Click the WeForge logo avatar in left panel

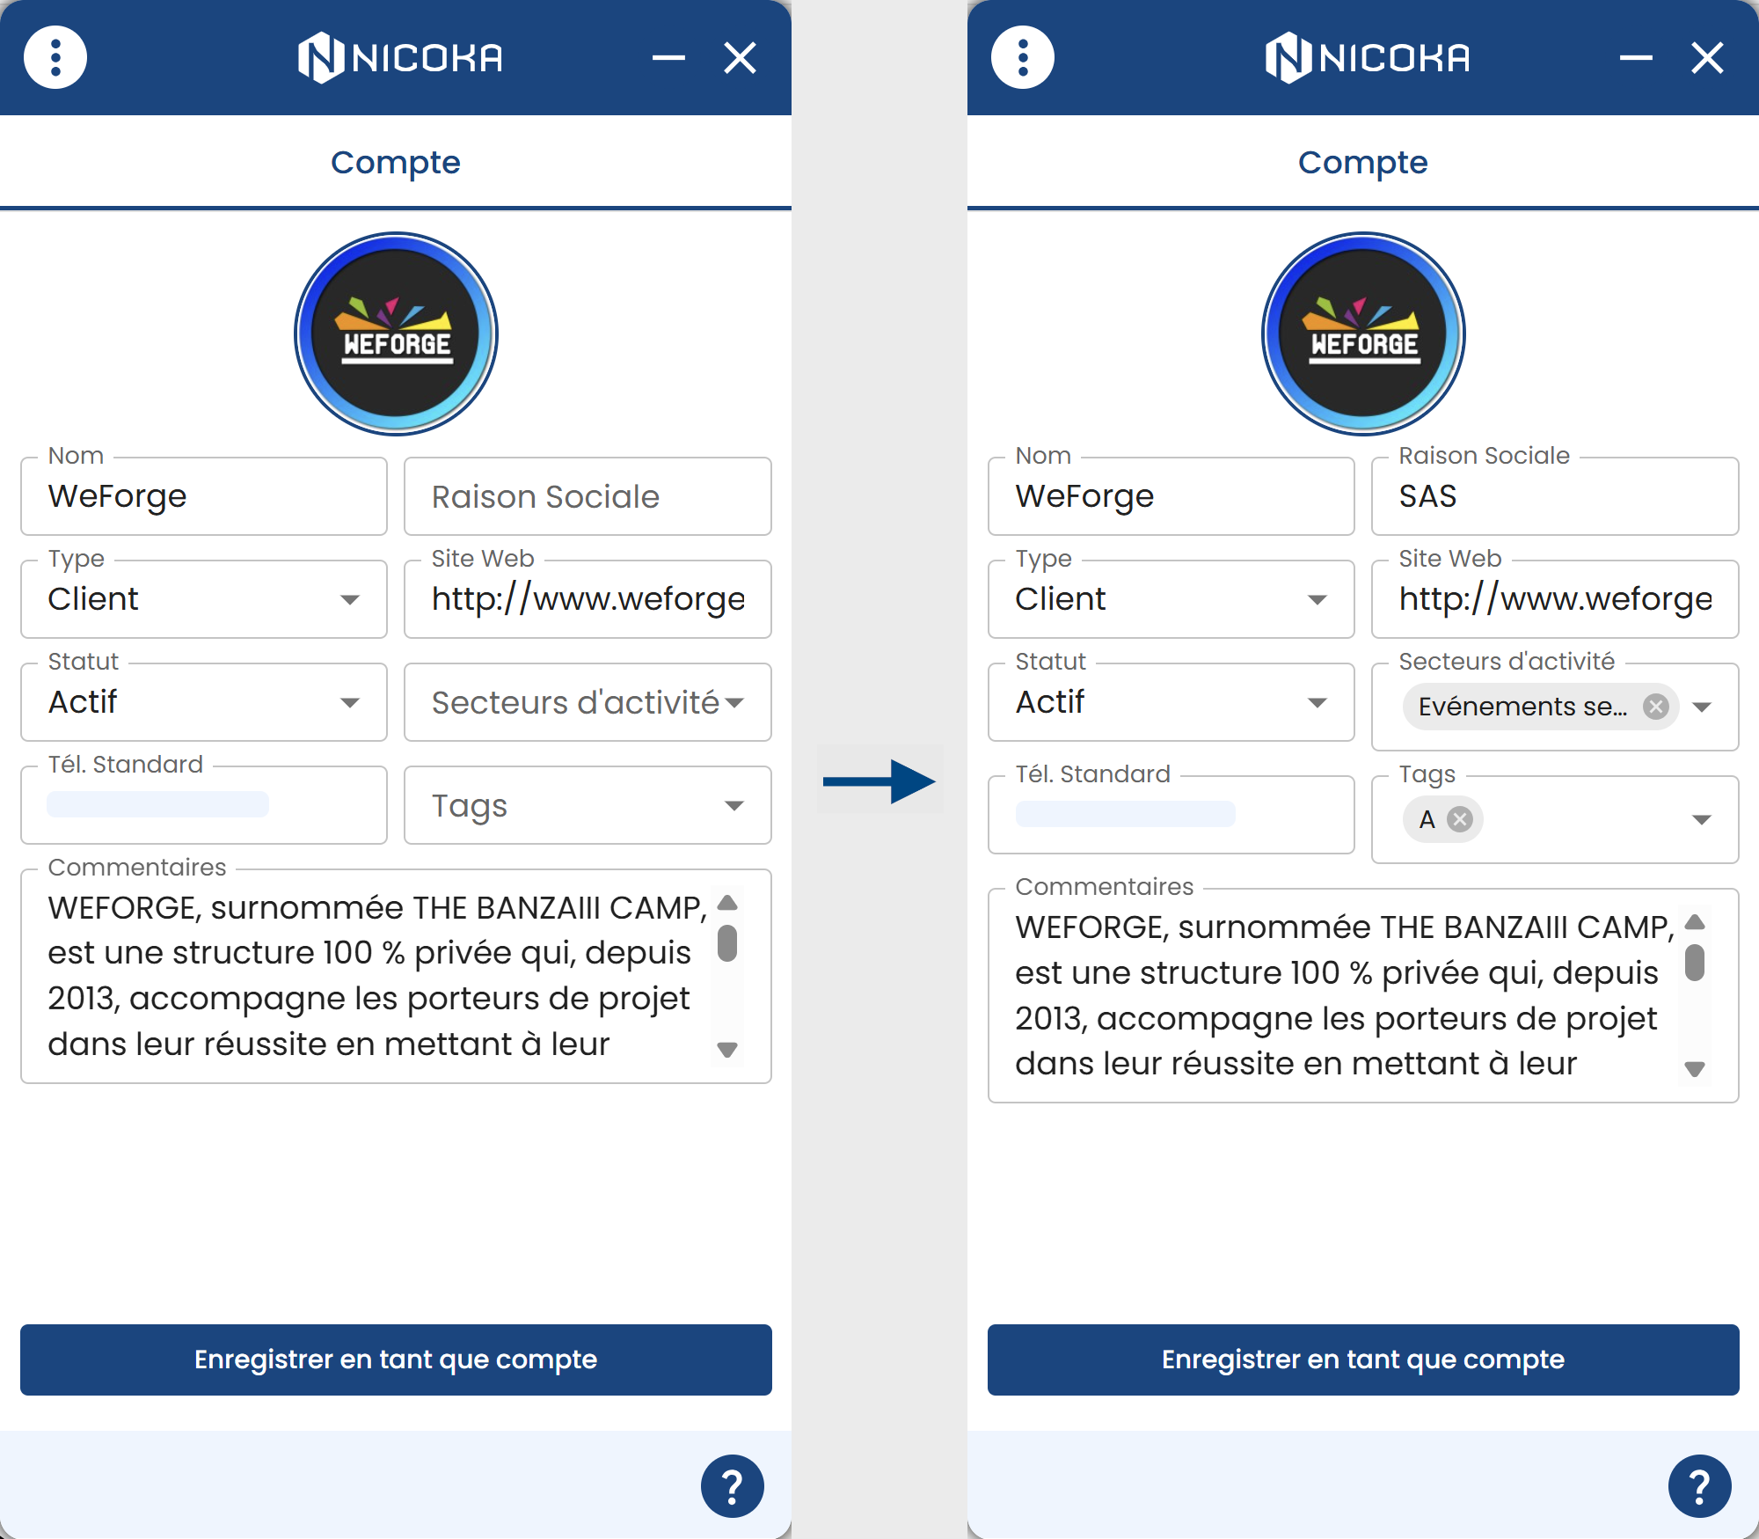[396, 334]
